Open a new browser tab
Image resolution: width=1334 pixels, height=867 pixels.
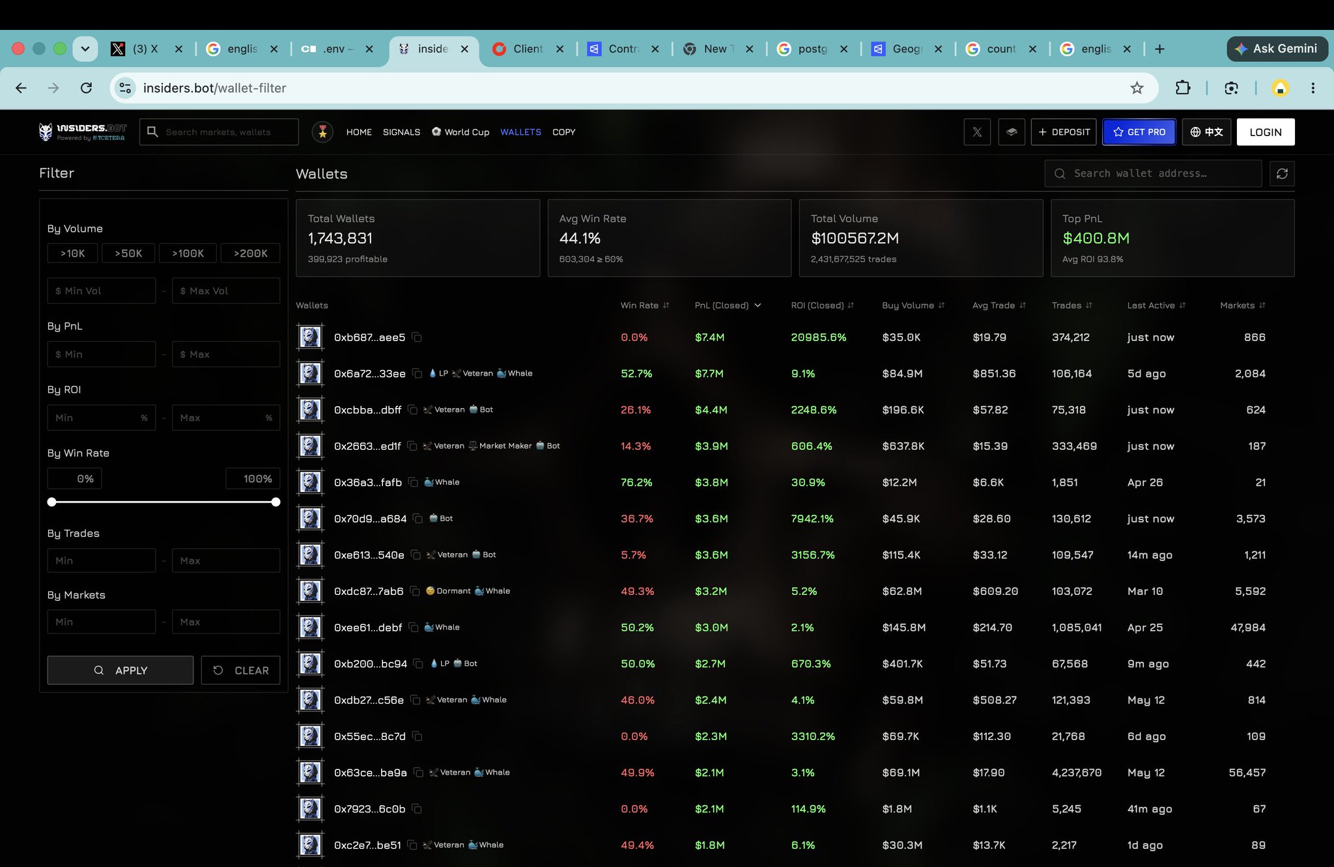pos(1159,49)
